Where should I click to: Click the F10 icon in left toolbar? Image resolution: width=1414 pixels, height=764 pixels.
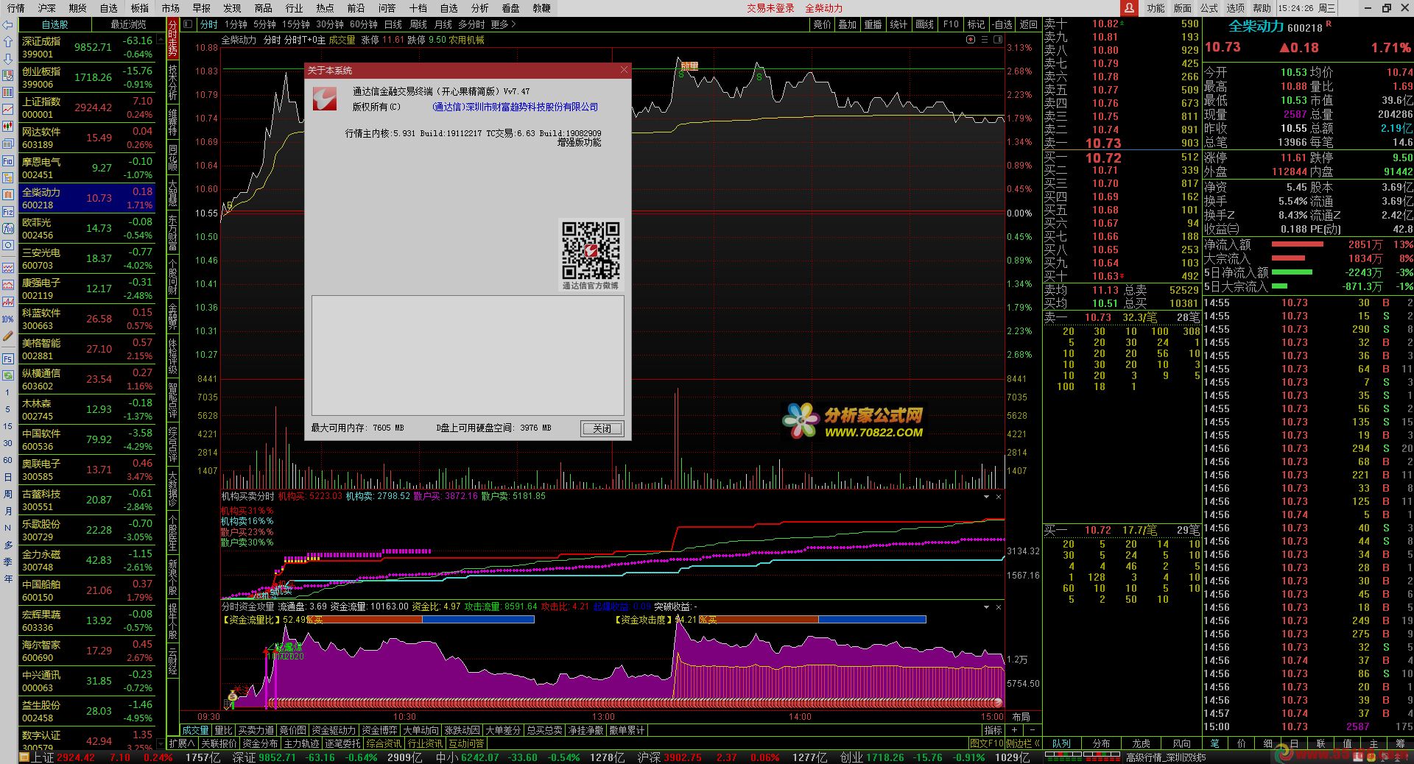point(7,160)
